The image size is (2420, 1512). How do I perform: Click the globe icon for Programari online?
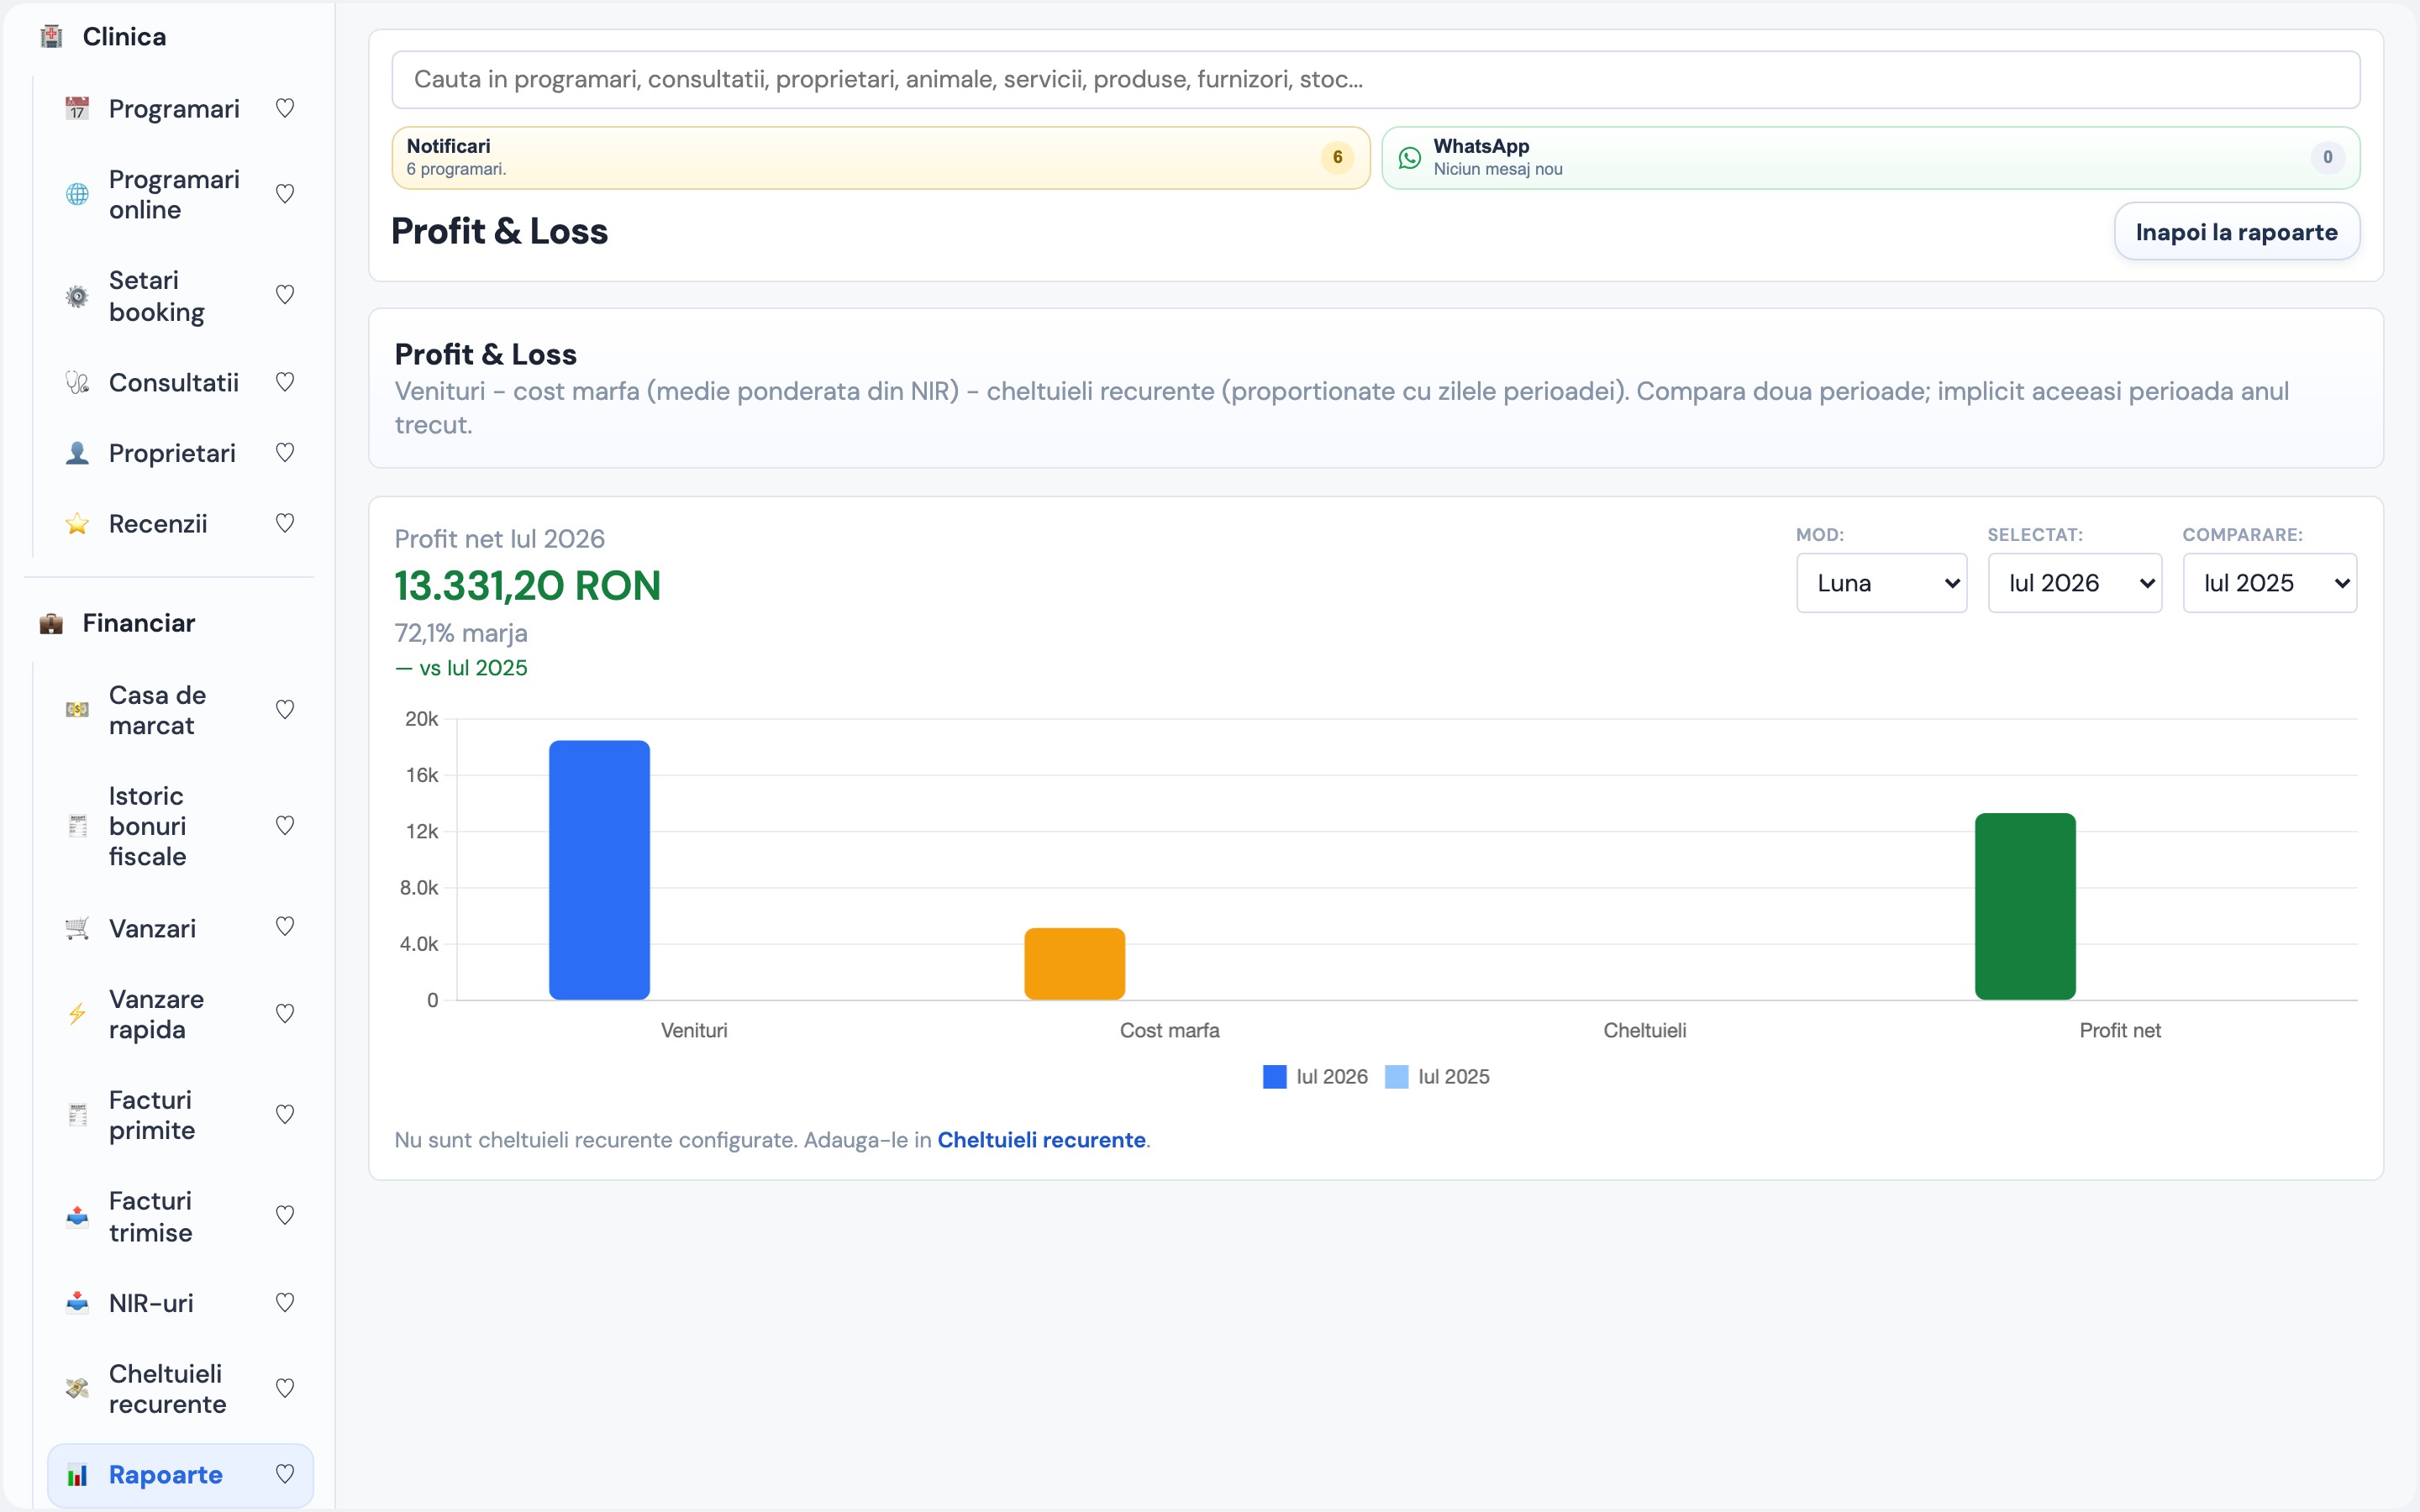(x=77, y=194)
